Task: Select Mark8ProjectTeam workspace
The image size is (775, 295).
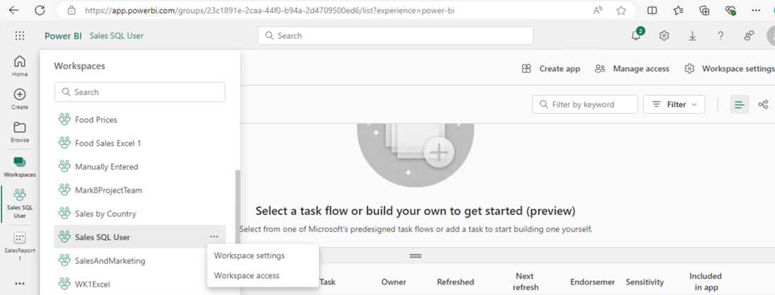Action: click(x=140, y=190)
